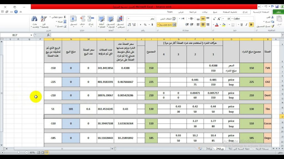Click the text direction paragraph icon
Image resolution: width=284 pixels, height=159 pixels.
pos(183,19)
